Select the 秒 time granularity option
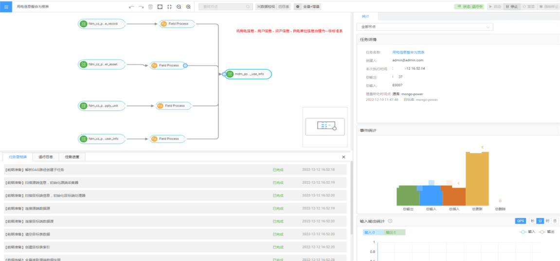 click(x=532, y=221)
